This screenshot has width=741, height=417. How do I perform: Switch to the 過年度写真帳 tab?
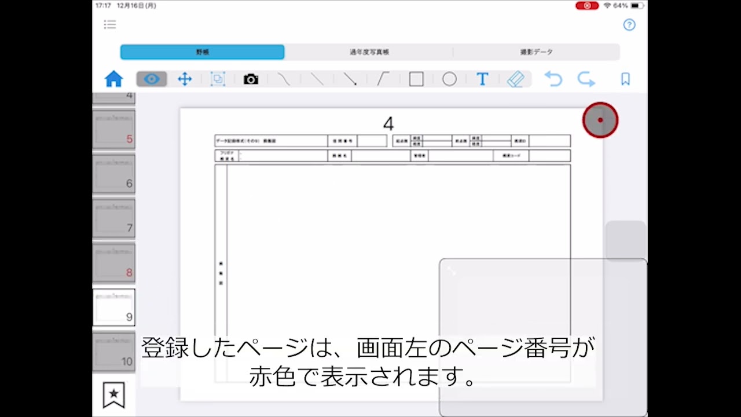point(369,52)
